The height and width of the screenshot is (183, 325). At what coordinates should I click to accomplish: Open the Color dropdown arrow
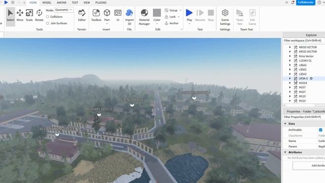[157, 24]
